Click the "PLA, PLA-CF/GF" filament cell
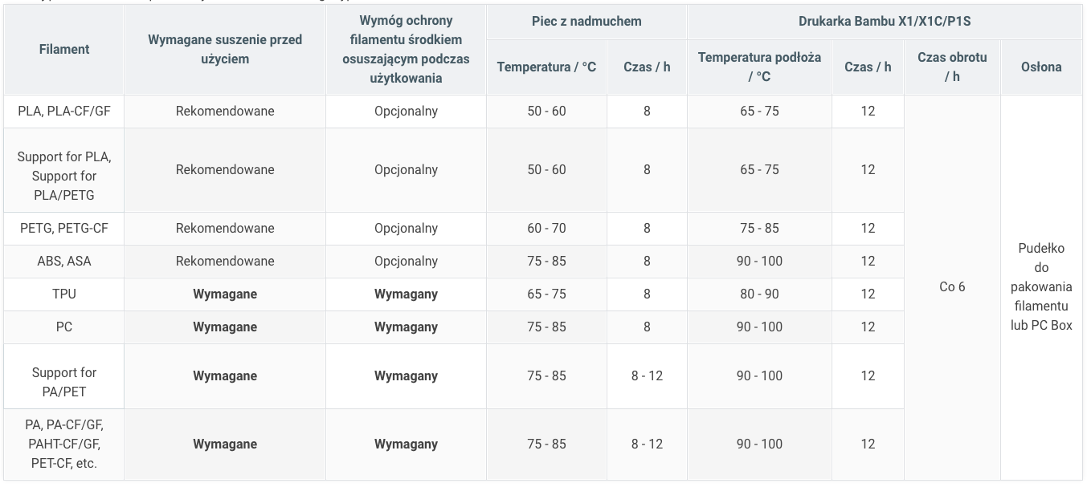The height and width of the screenshot is (487, 1087). (x=64, y=112)
